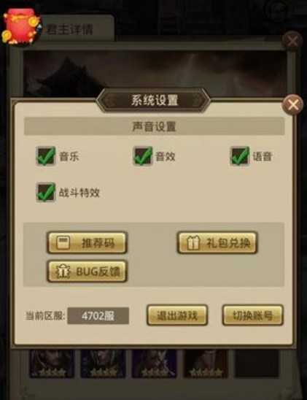
Task: Click the 声音设置 section header
Action: [x=154, y=126]
